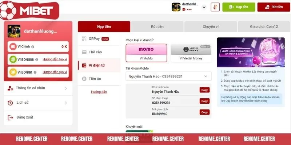Click the New badge beside QRPay
Screen dimensions: 291x145
point(105,39)
